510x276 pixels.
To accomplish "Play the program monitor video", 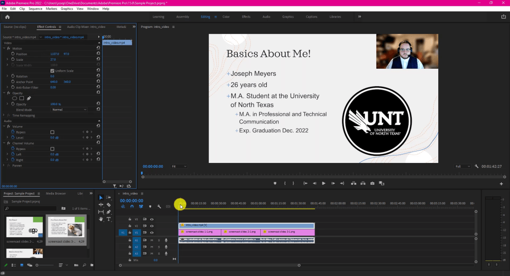I will click(x=324, y=183).
